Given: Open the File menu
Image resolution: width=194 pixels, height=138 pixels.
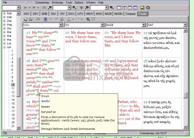Looking at the screenshot, I should pyautogui.click(x=5, y=2).
